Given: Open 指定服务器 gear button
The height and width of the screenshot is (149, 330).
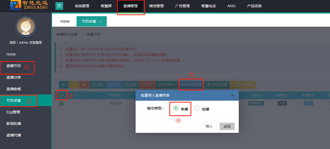Looking at the screenshot, I should [x=217, y=85].
